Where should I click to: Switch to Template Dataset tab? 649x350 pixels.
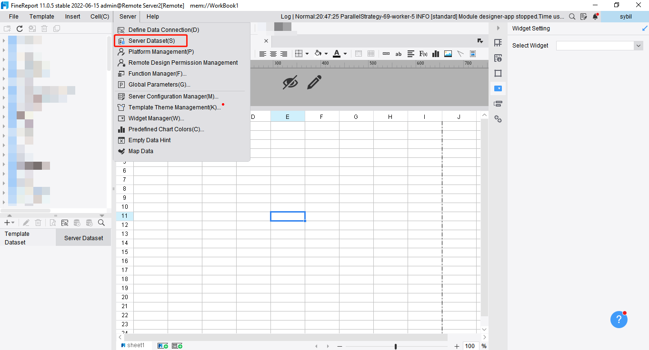click(x=28, y=238)
